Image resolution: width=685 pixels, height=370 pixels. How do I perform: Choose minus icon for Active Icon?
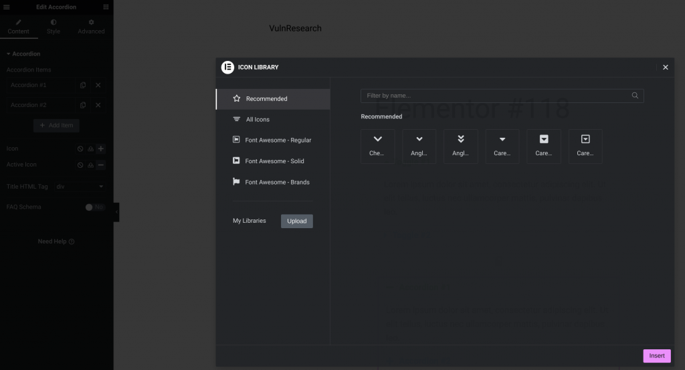(101, 165)
